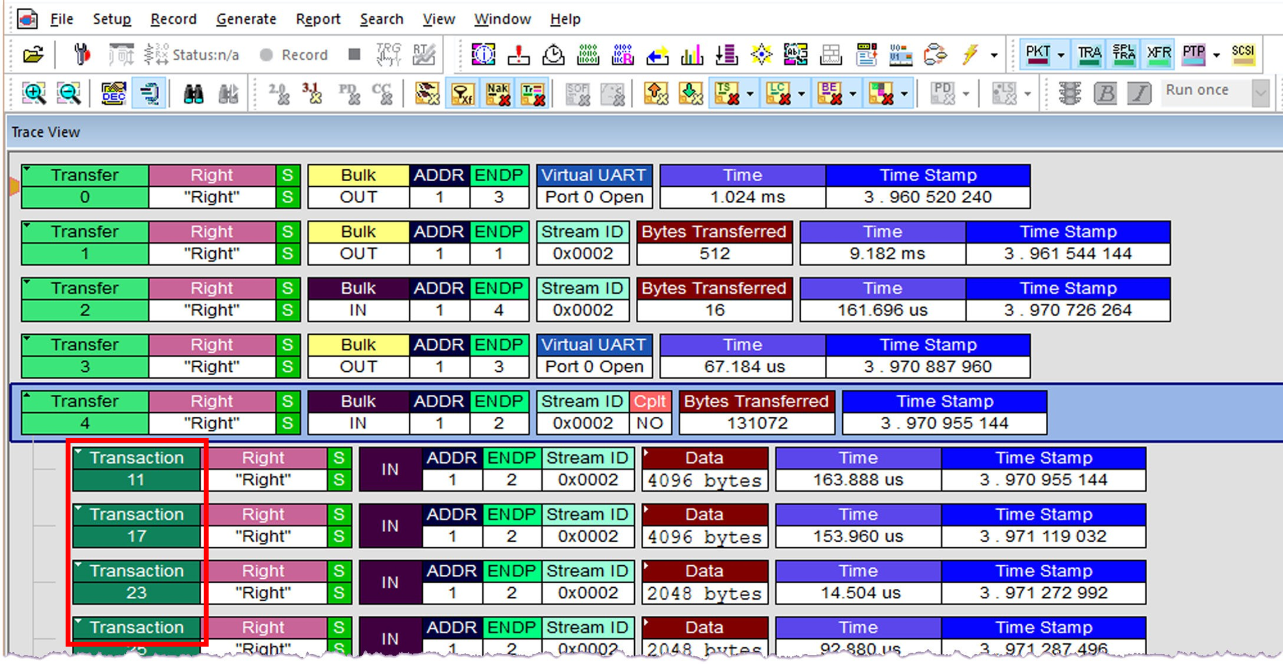Click the Zoom In magnifier icon
1283x664 pixels.
click(x=34, y=93)
